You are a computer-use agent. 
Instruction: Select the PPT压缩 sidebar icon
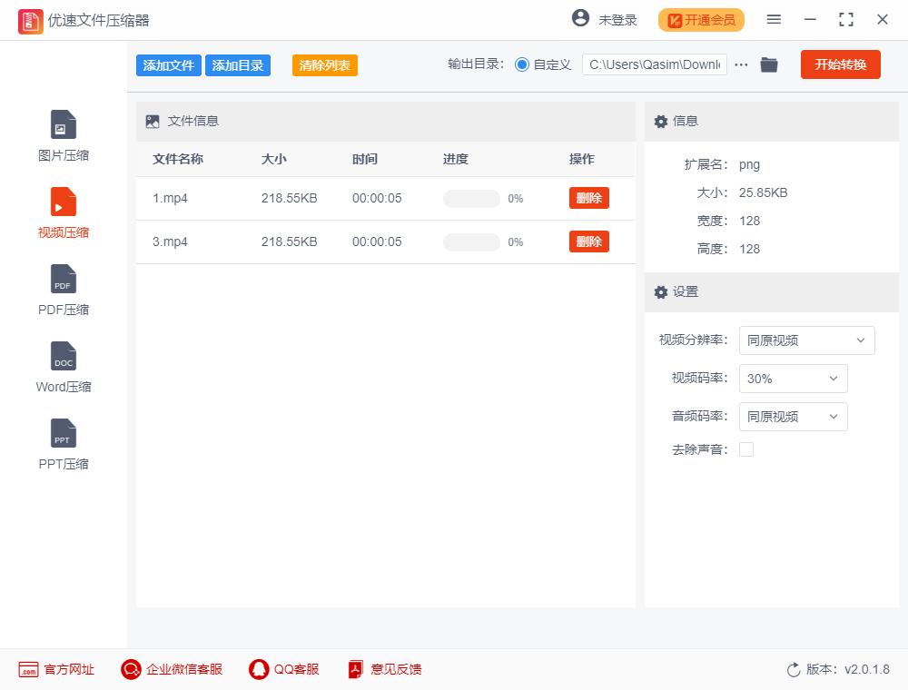[63, 443]
